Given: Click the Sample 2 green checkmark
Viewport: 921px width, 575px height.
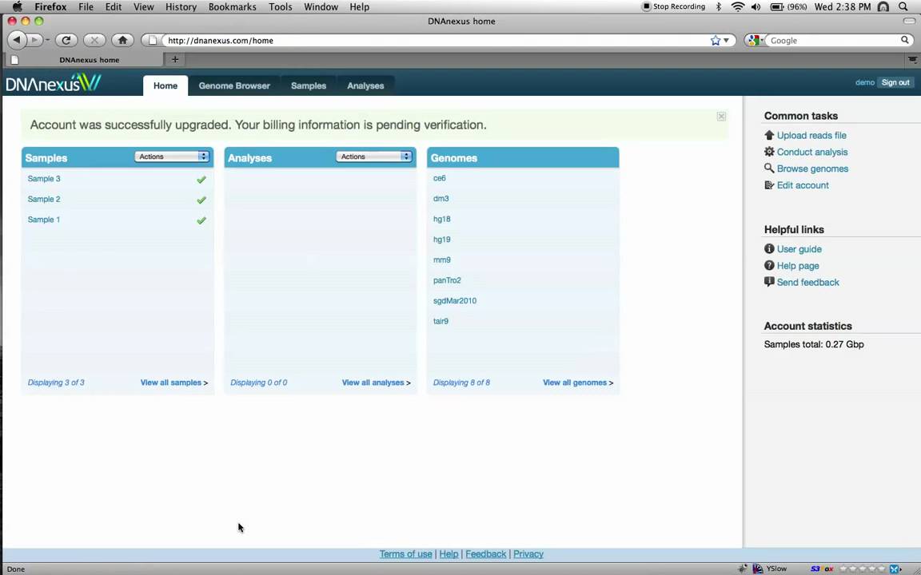Looking at the screenshot, I should [201, 200].
